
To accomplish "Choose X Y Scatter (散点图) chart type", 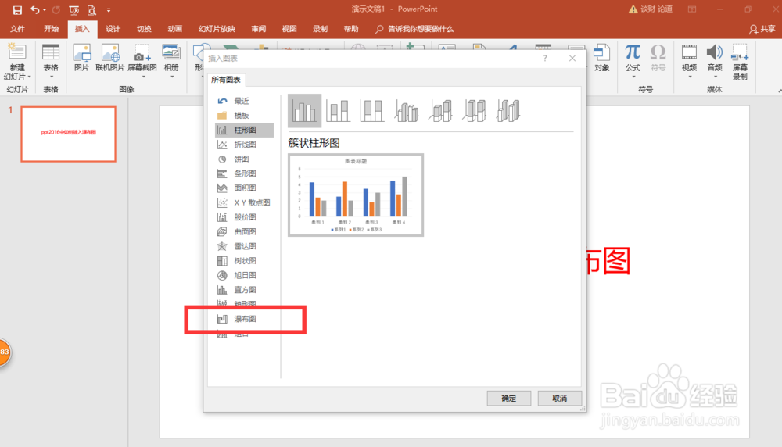I will [244, 202].
